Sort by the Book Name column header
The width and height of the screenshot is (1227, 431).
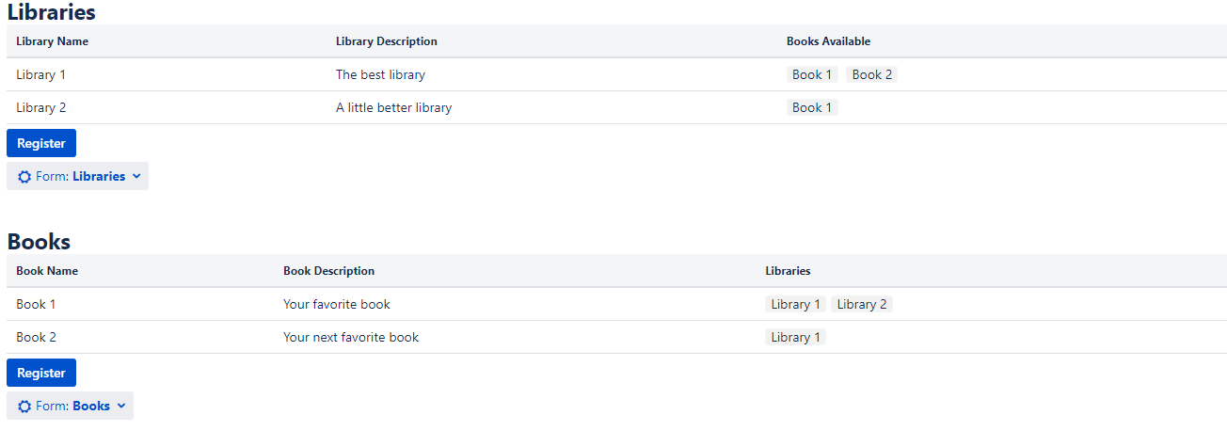click(x=47, y=271)
